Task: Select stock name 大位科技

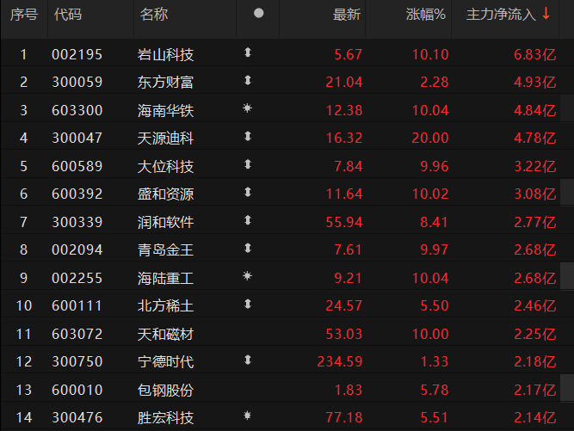Action: click(x=165, y=166)
